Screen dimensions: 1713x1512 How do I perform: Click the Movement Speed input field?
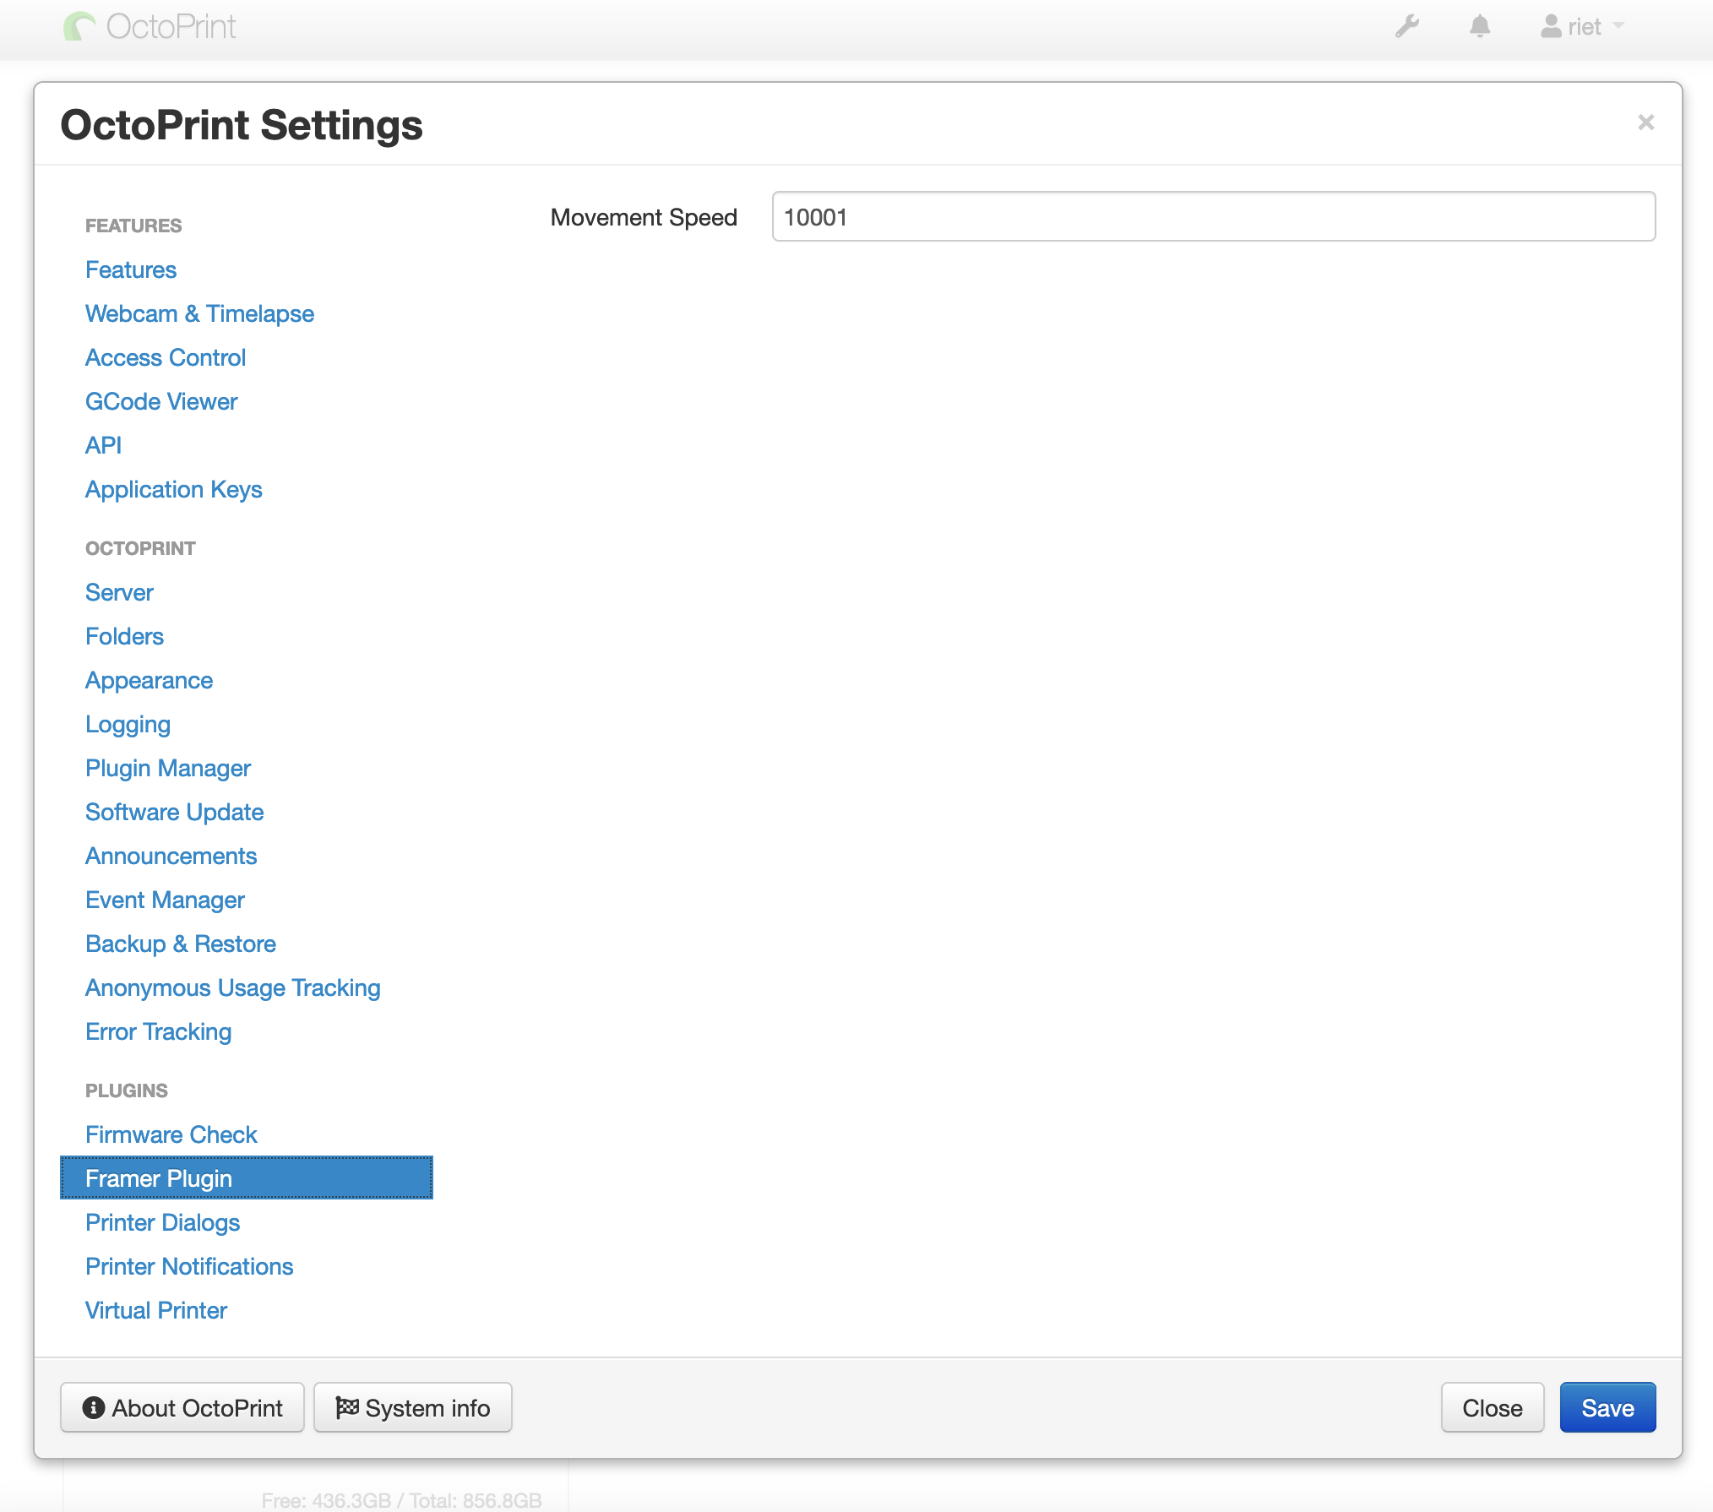click(1213, 217)
